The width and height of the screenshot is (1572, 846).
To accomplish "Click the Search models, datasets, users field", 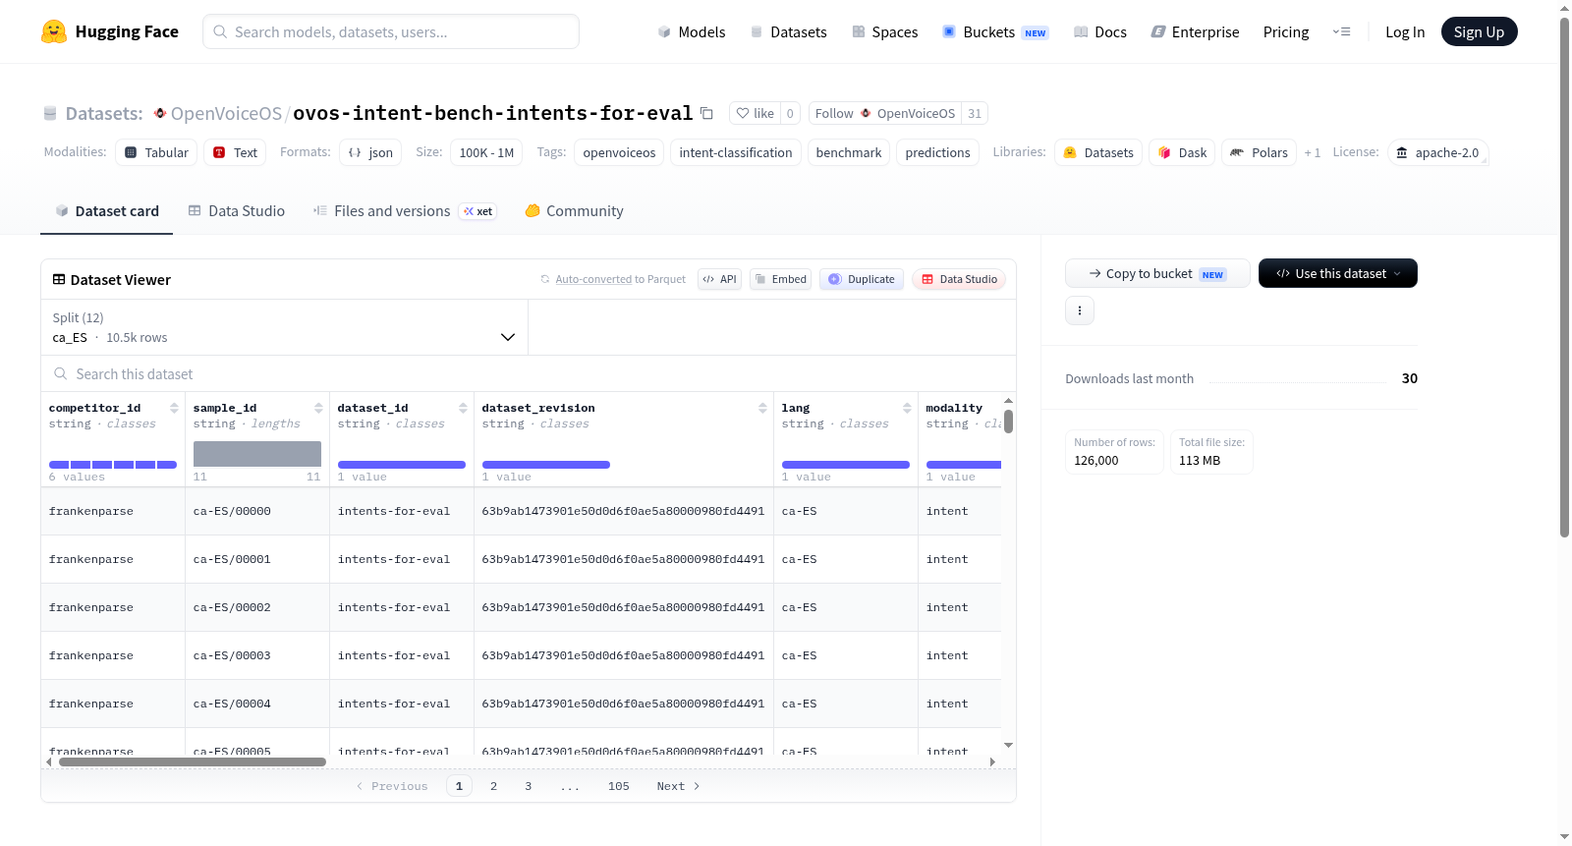I will [391, 31].
